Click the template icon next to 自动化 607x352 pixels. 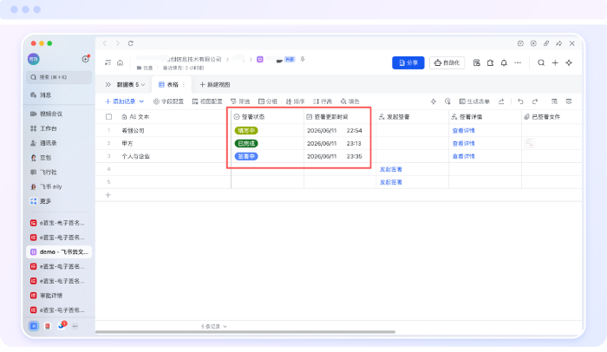477,62
